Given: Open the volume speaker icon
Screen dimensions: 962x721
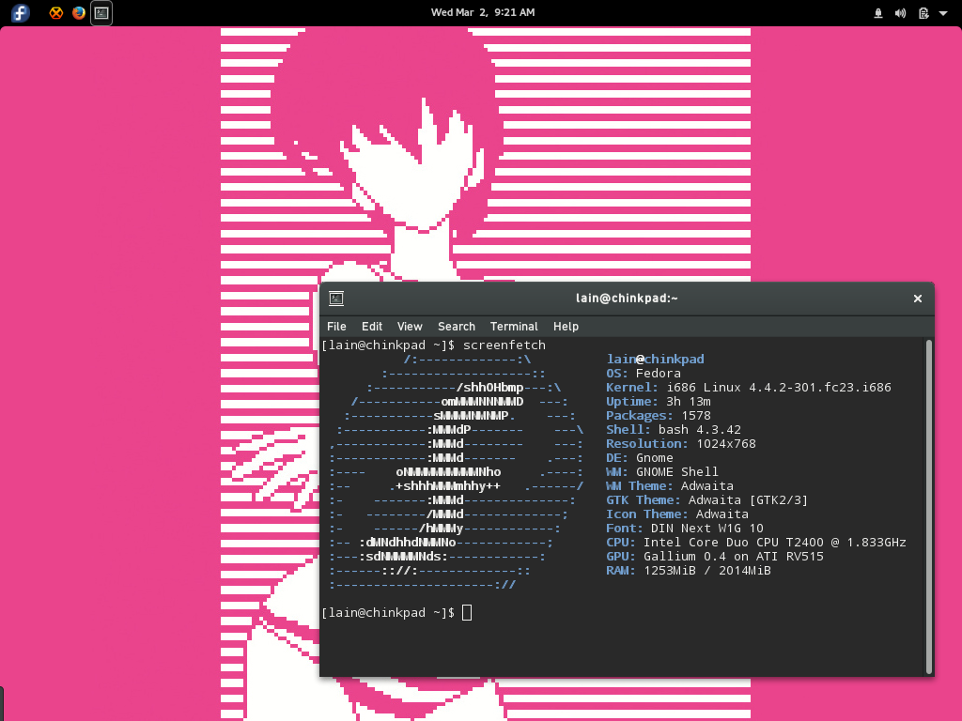Looking at the screenshot, I should click(901, 13).
